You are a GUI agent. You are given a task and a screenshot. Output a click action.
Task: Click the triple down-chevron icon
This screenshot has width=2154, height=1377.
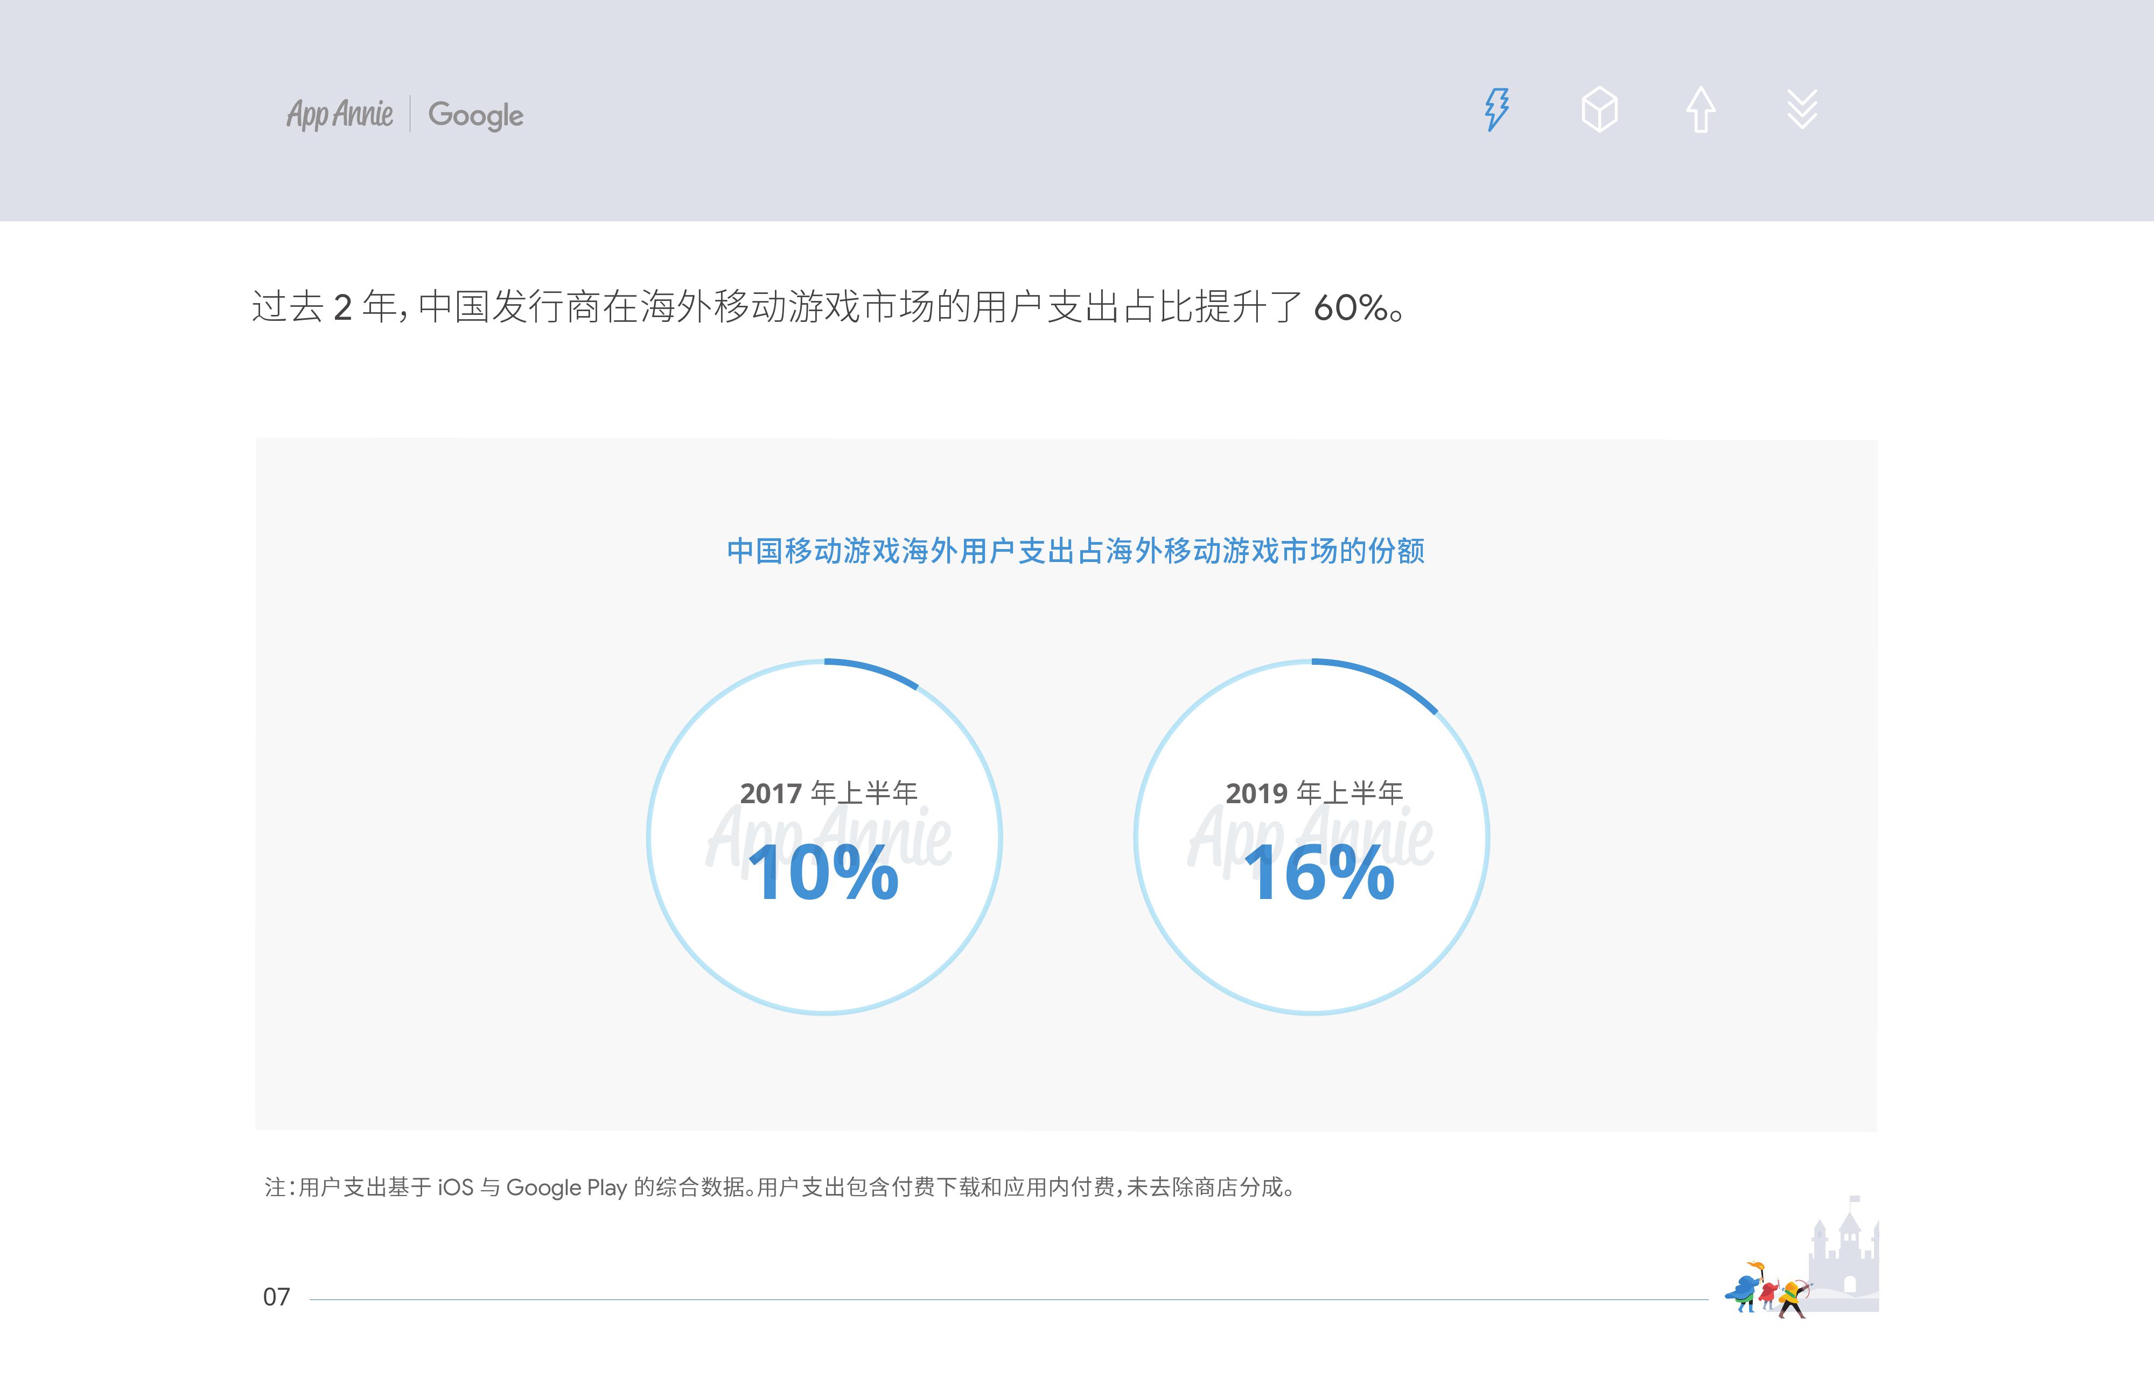(1802, 110)
